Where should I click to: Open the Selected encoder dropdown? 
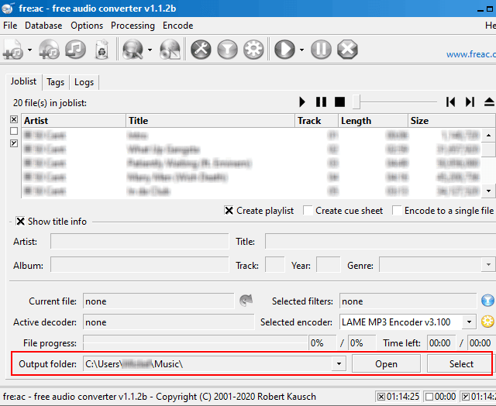click(469, 322)
